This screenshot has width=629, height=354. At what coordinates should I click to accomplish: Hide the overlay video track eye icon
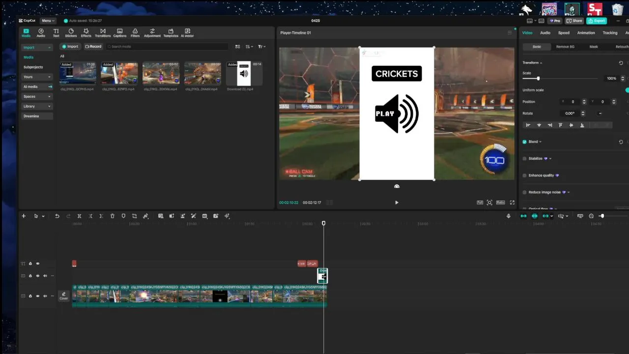[x=37, y=276]
